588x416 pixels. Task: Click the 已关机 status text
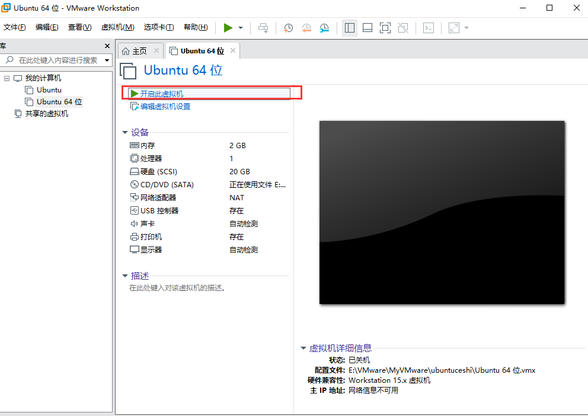point(359,360)
